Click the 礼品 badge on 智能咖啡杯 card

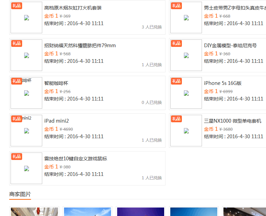point(17,81)
